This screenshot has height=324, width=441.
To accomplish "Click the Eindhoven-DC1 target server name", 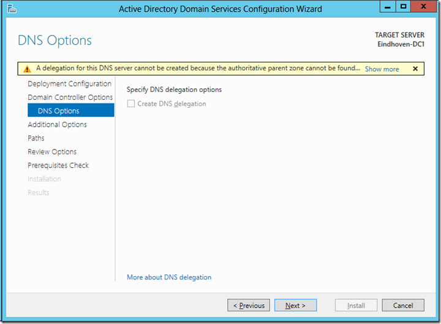I will point(401,44).
